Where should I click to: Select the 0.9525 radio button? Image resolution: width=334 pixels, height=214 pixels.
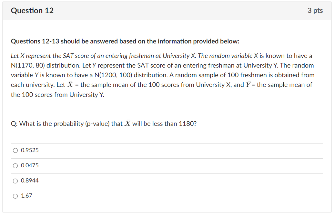point(15,150)
